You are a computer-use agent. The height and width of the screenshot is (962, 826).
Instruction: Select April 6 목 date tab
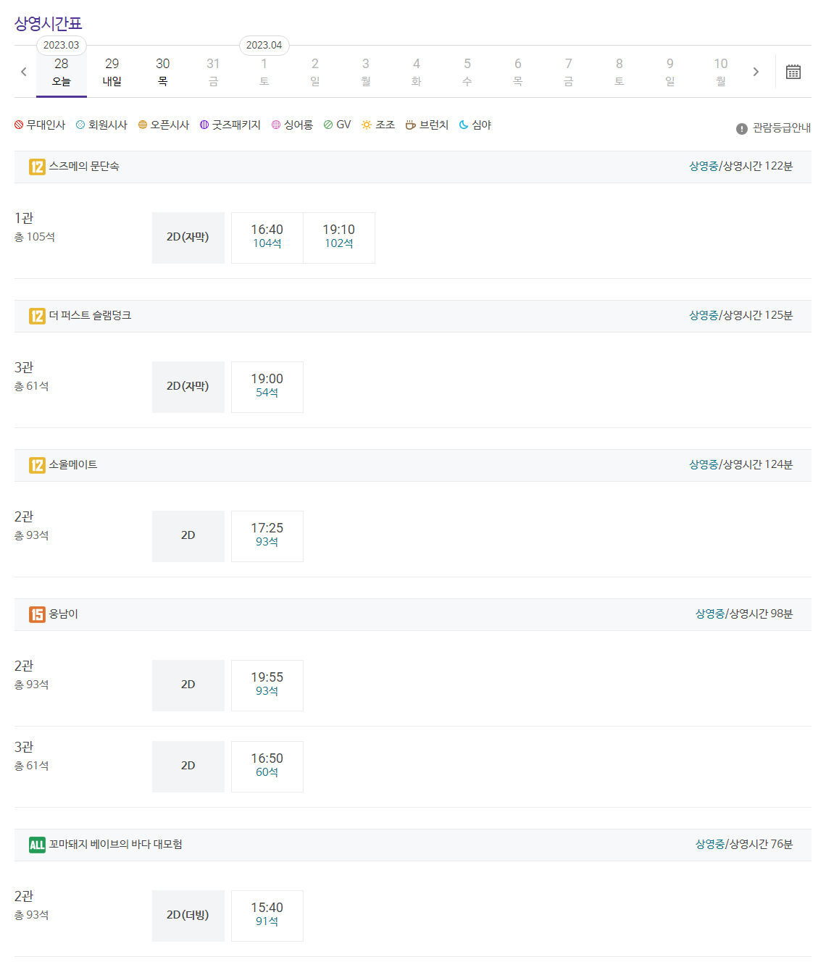click(518, 72)
